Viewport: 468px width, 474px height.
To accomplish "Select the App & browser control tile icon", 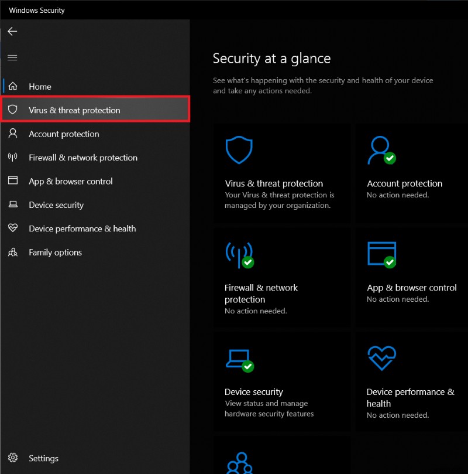I will (x=382, y=254).
